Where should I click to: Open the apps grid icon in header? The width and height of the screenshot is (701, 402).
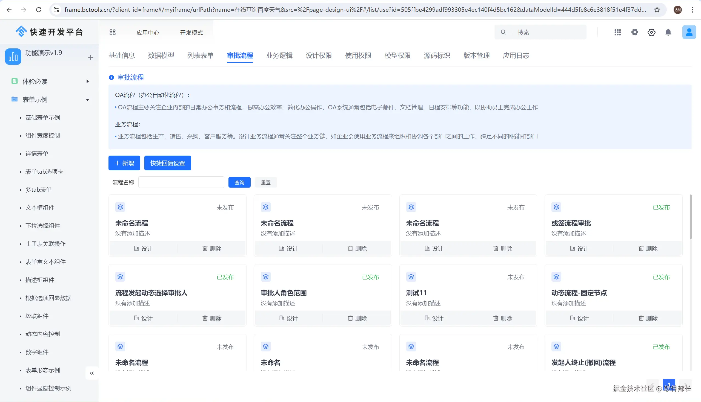point(617,33)
